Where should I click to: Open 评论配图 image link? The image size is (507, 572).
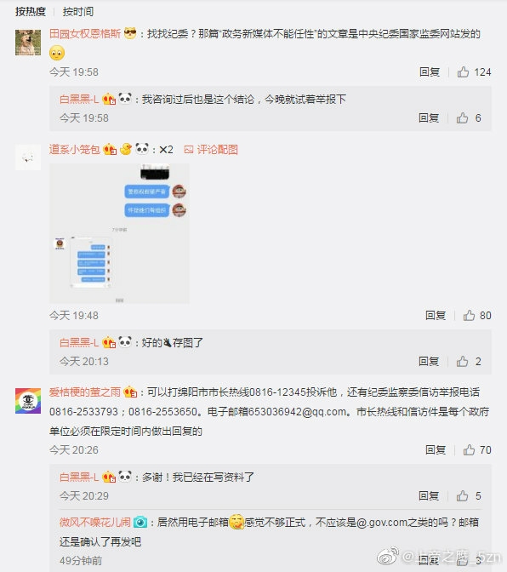tap(211, 150)
